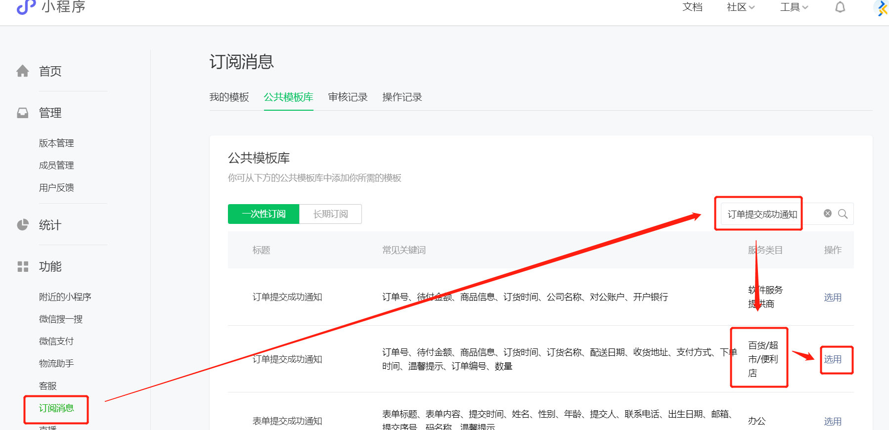Go to 首页 in the sidebar
The image size is (889, 430).
(50, 71)
